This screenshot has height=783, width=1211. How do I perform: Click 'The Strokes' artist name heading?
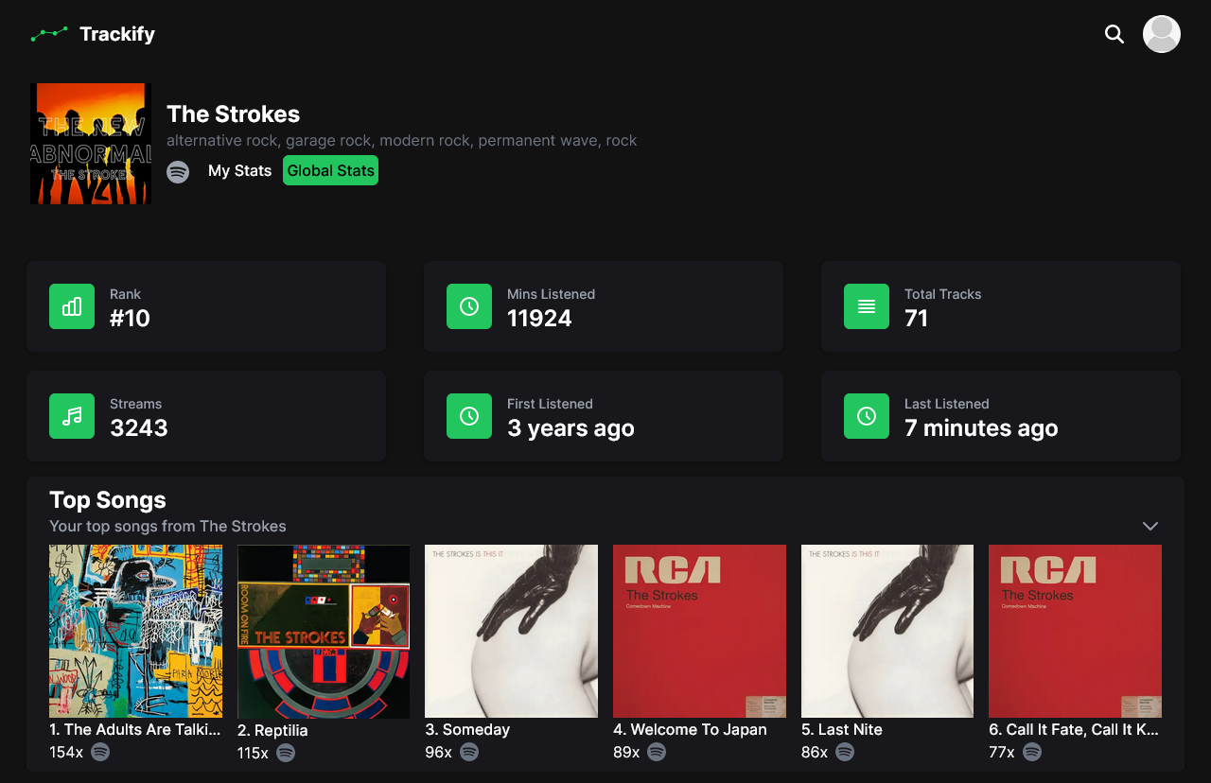[233, 113]
